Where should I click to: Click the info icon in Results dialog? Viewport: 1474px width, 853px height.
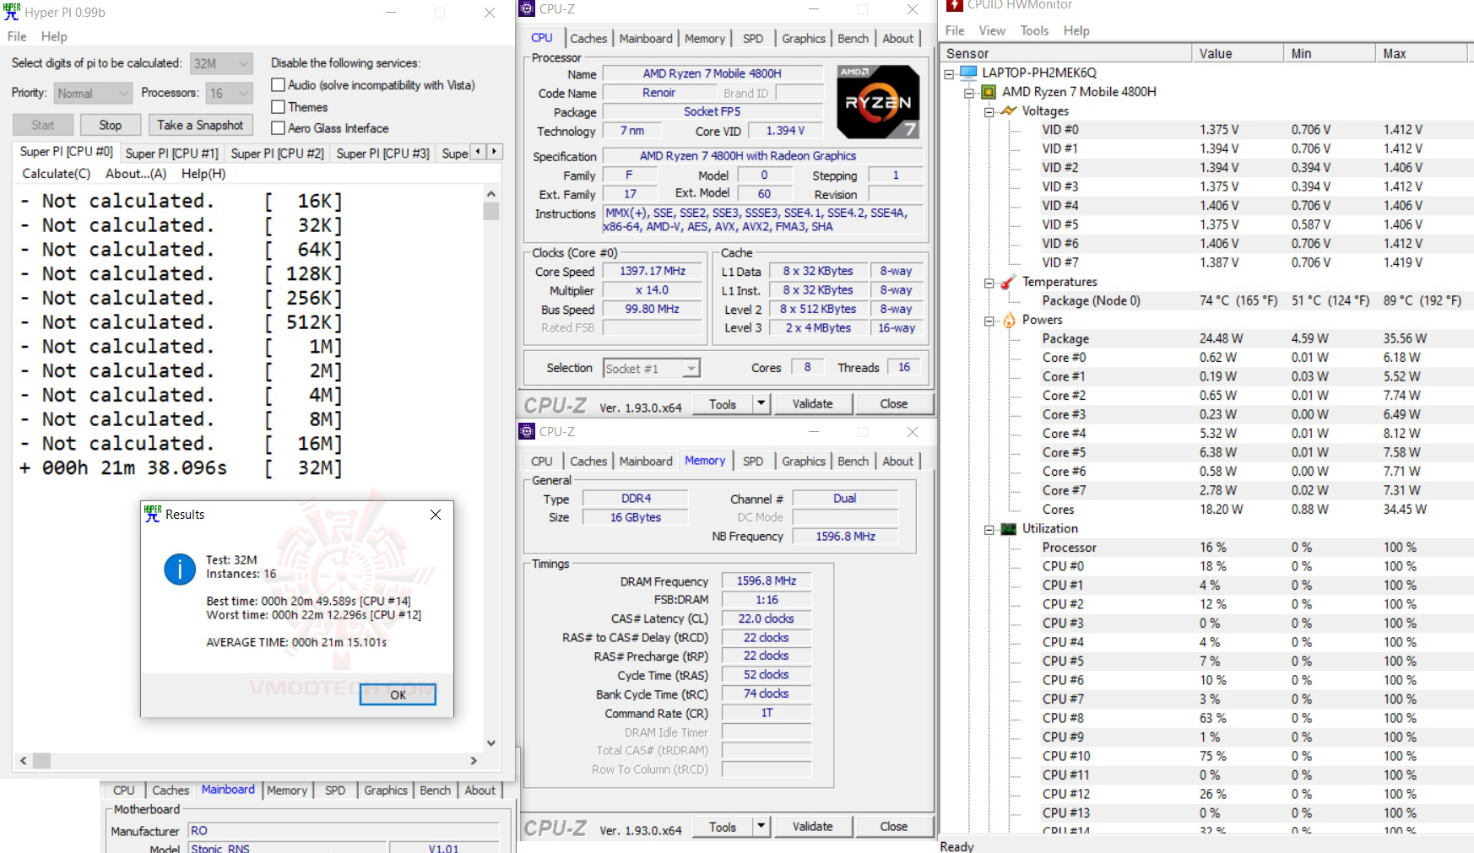180,570
